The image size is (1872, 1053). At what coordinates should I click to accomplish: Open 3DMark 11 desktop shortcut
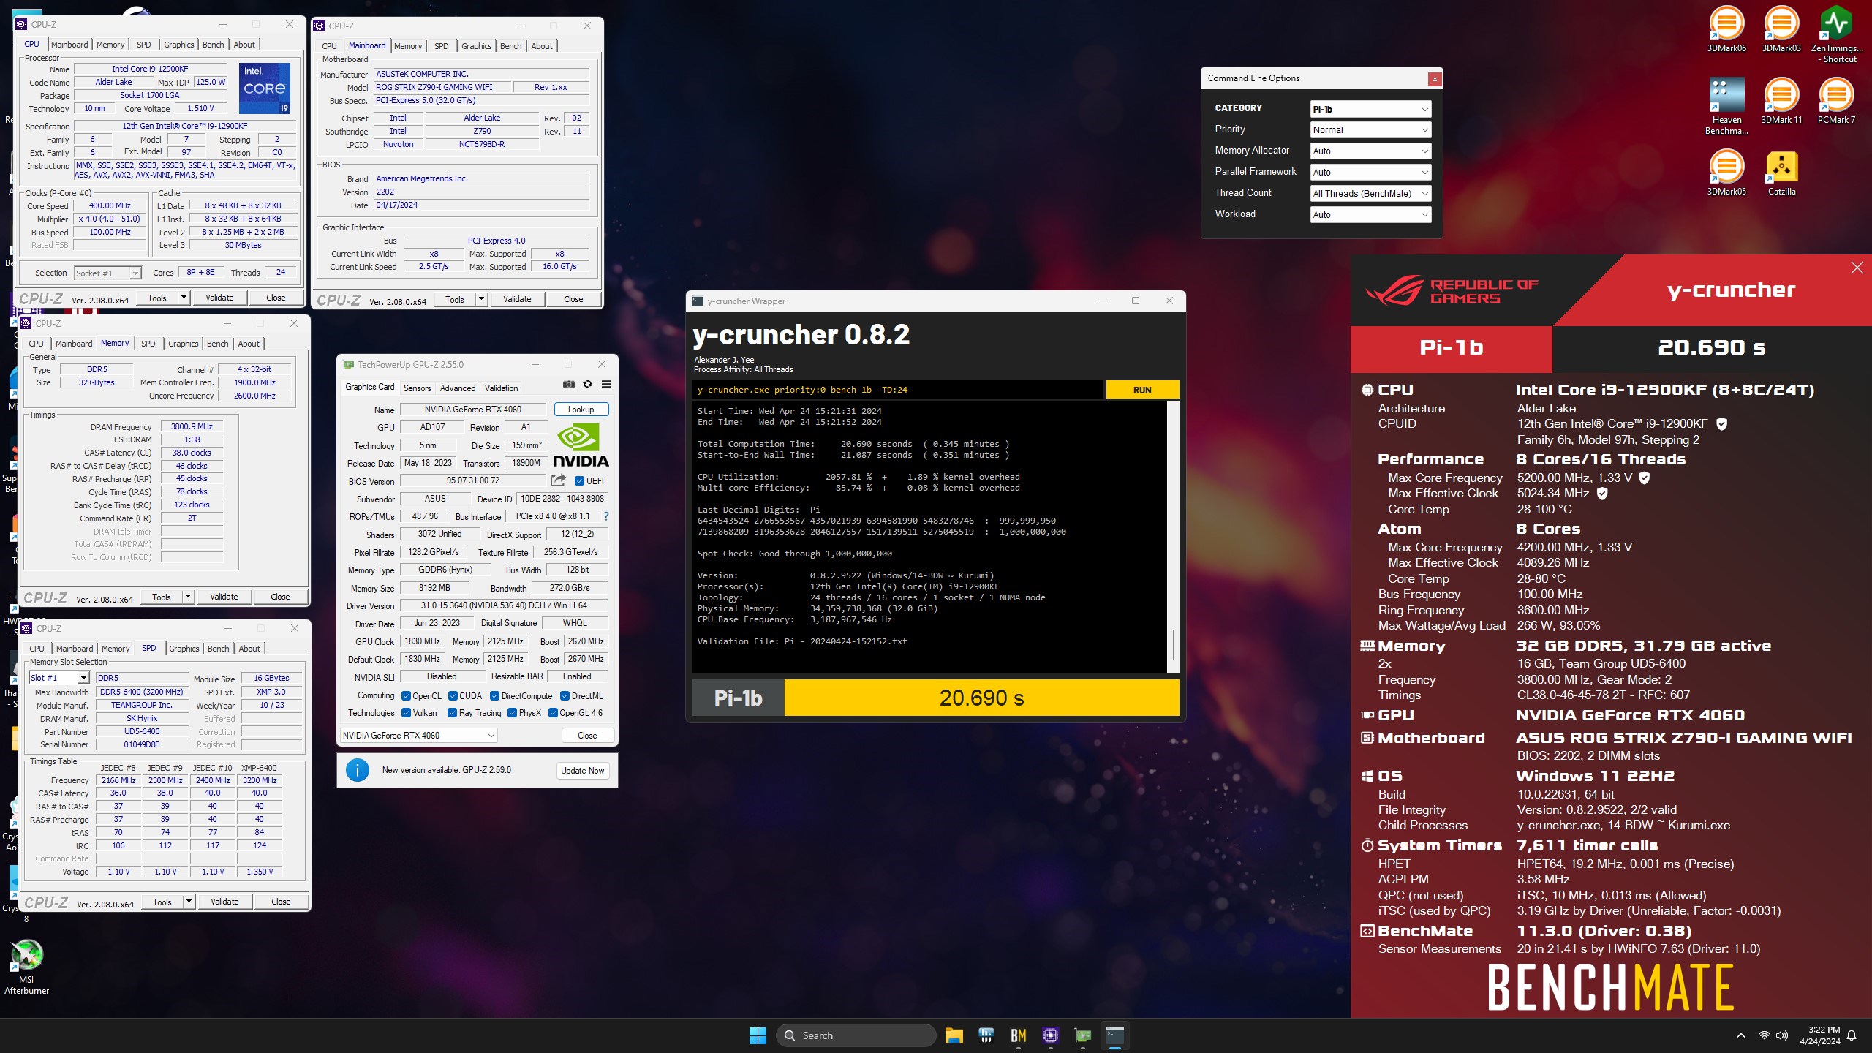(1781, 101)
